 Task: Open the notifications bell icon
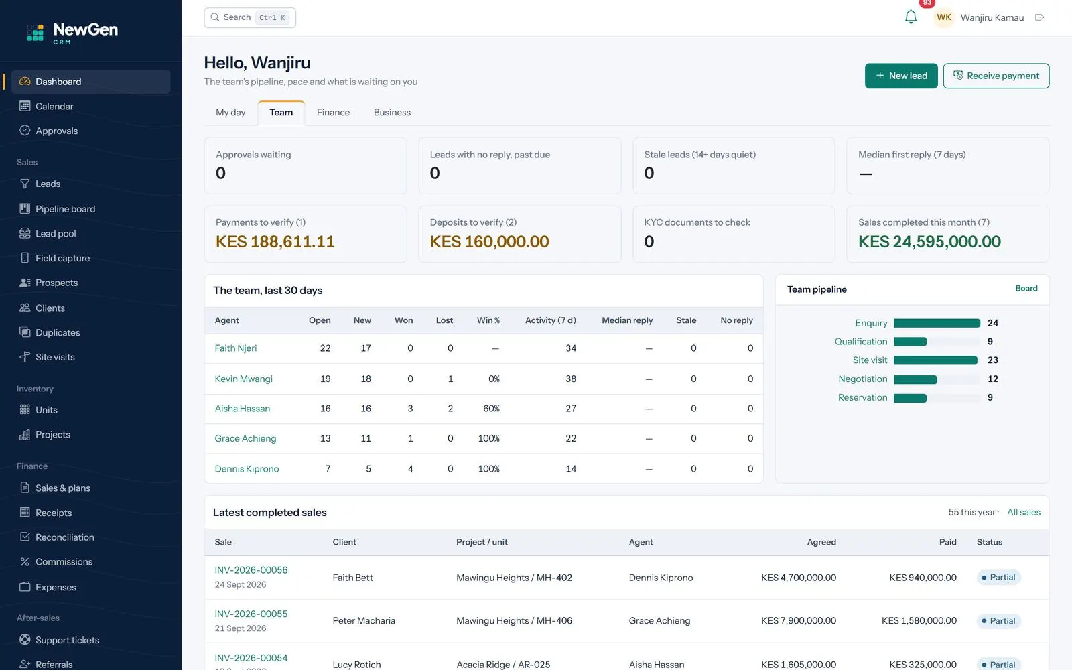[x=911, y=17]
